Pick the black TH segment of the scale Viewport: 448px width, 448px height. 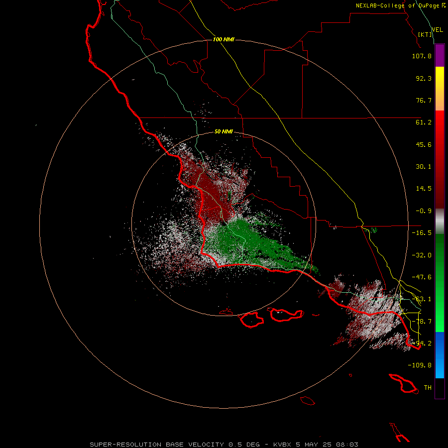coord(440,388)
